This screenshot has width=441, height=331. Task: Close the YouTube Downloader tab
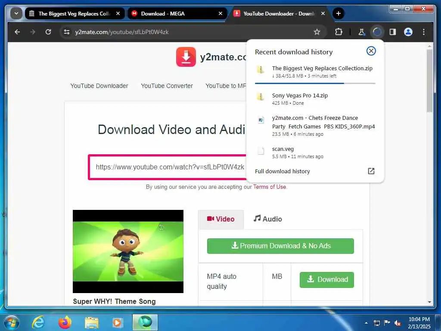[323, 13]
